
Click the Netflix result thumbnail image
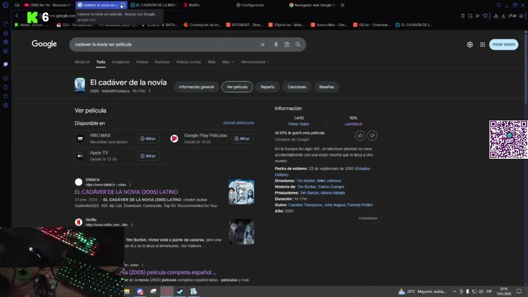(241, 232)
